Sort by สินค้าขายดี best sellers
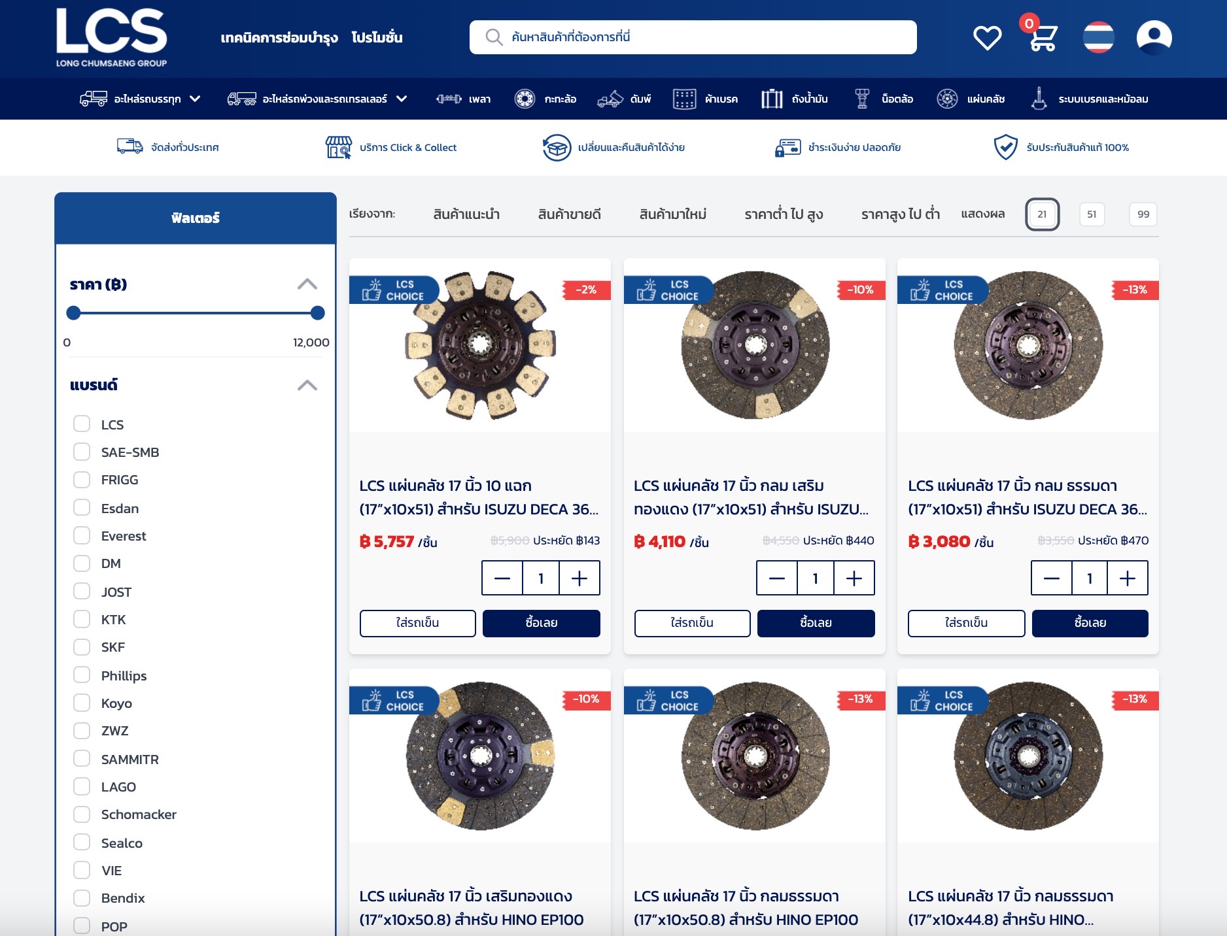Screen dimensions: 1227x936 pos(569,214)
